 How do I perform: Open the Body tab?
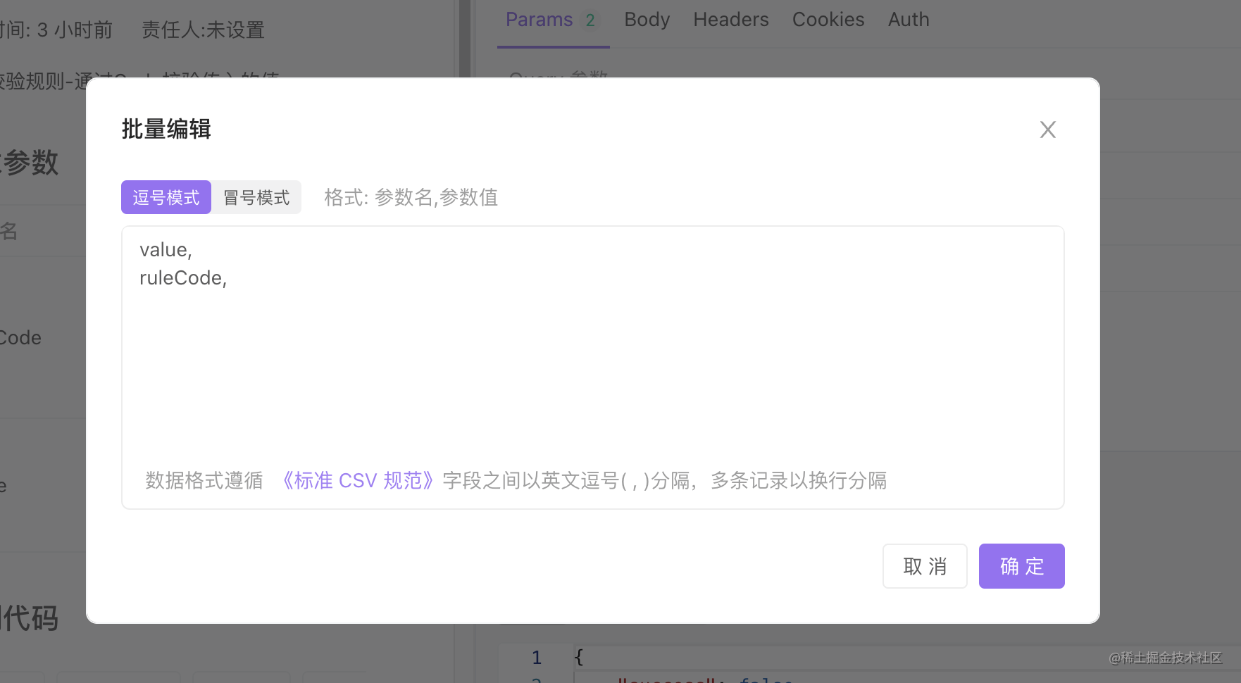click(x=647, y=20)
